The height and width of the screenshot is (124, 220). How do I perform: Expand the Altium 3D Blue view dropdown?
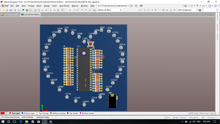pyautogui.click(x=120, y=10)
